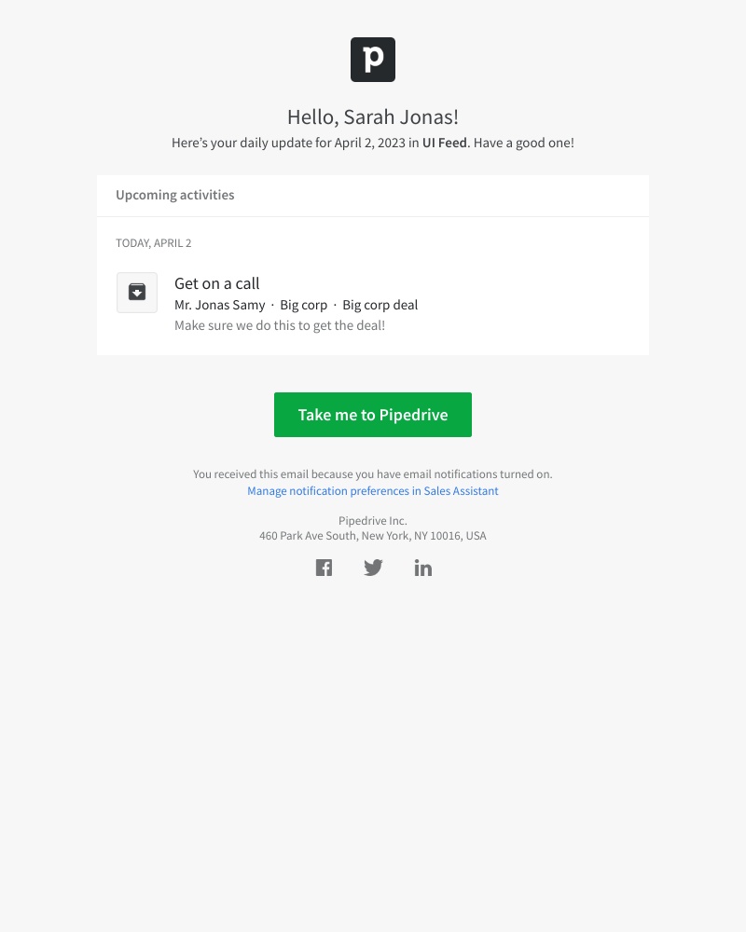Click the email notifications turned on notice
Image resolution: width=746 pixels, height=932 pixels.
coord(373,474)
